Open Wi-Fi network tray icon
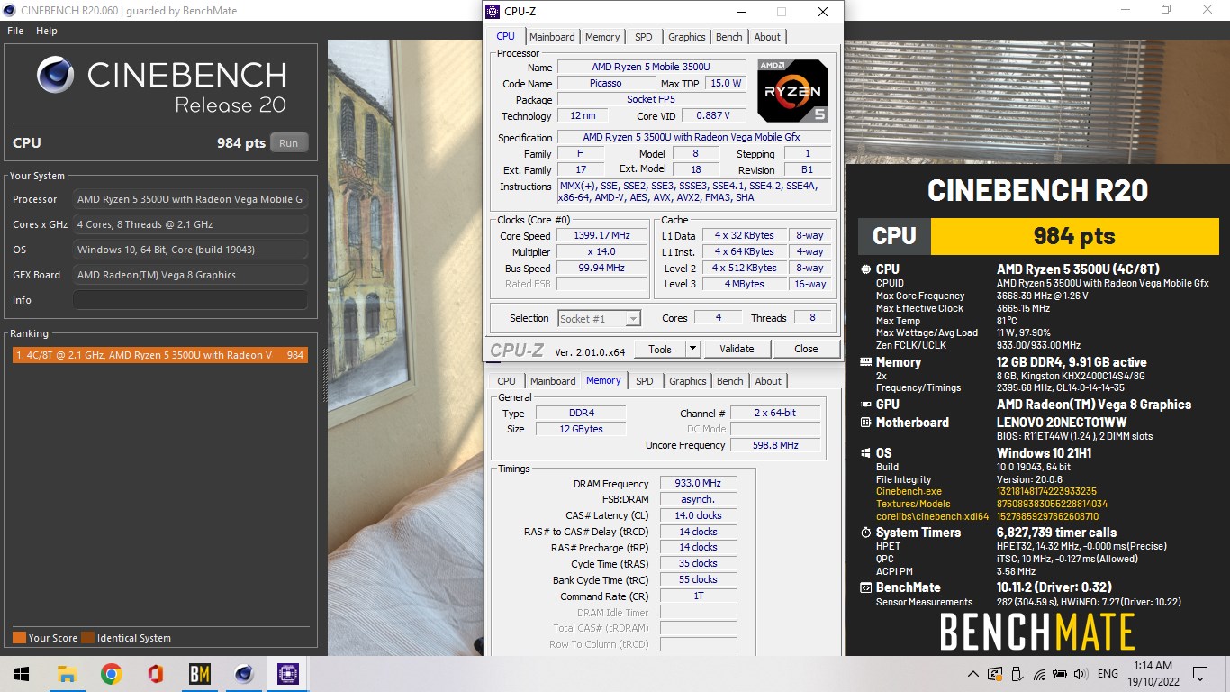This screenshot has height=692, width=1230. (1038, 674)
